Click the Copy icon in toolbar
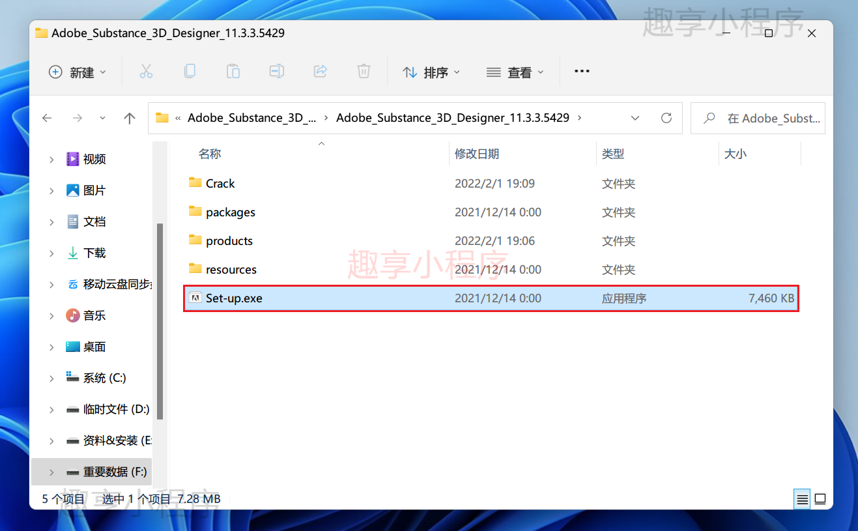This screenshot has height=531, width=858. pos(190,72)
